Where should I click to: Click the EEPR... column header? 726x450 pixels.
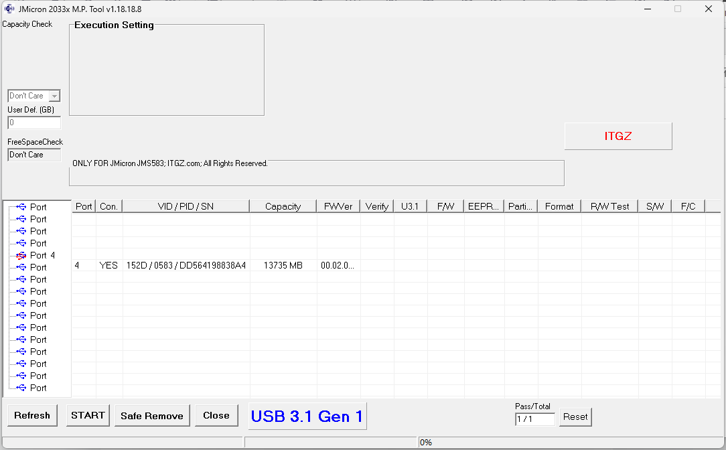(484, 206)
